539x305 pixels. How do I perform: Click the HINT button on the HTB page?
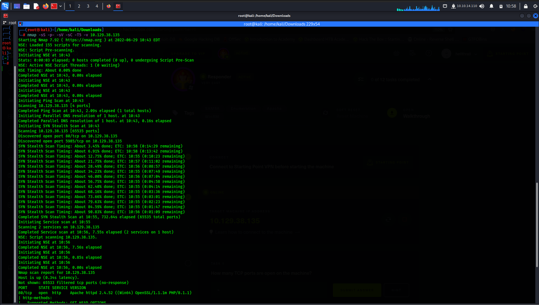(396, 290)
